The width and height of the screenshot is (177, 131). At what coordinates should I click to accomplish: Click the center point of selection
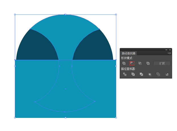65,89
